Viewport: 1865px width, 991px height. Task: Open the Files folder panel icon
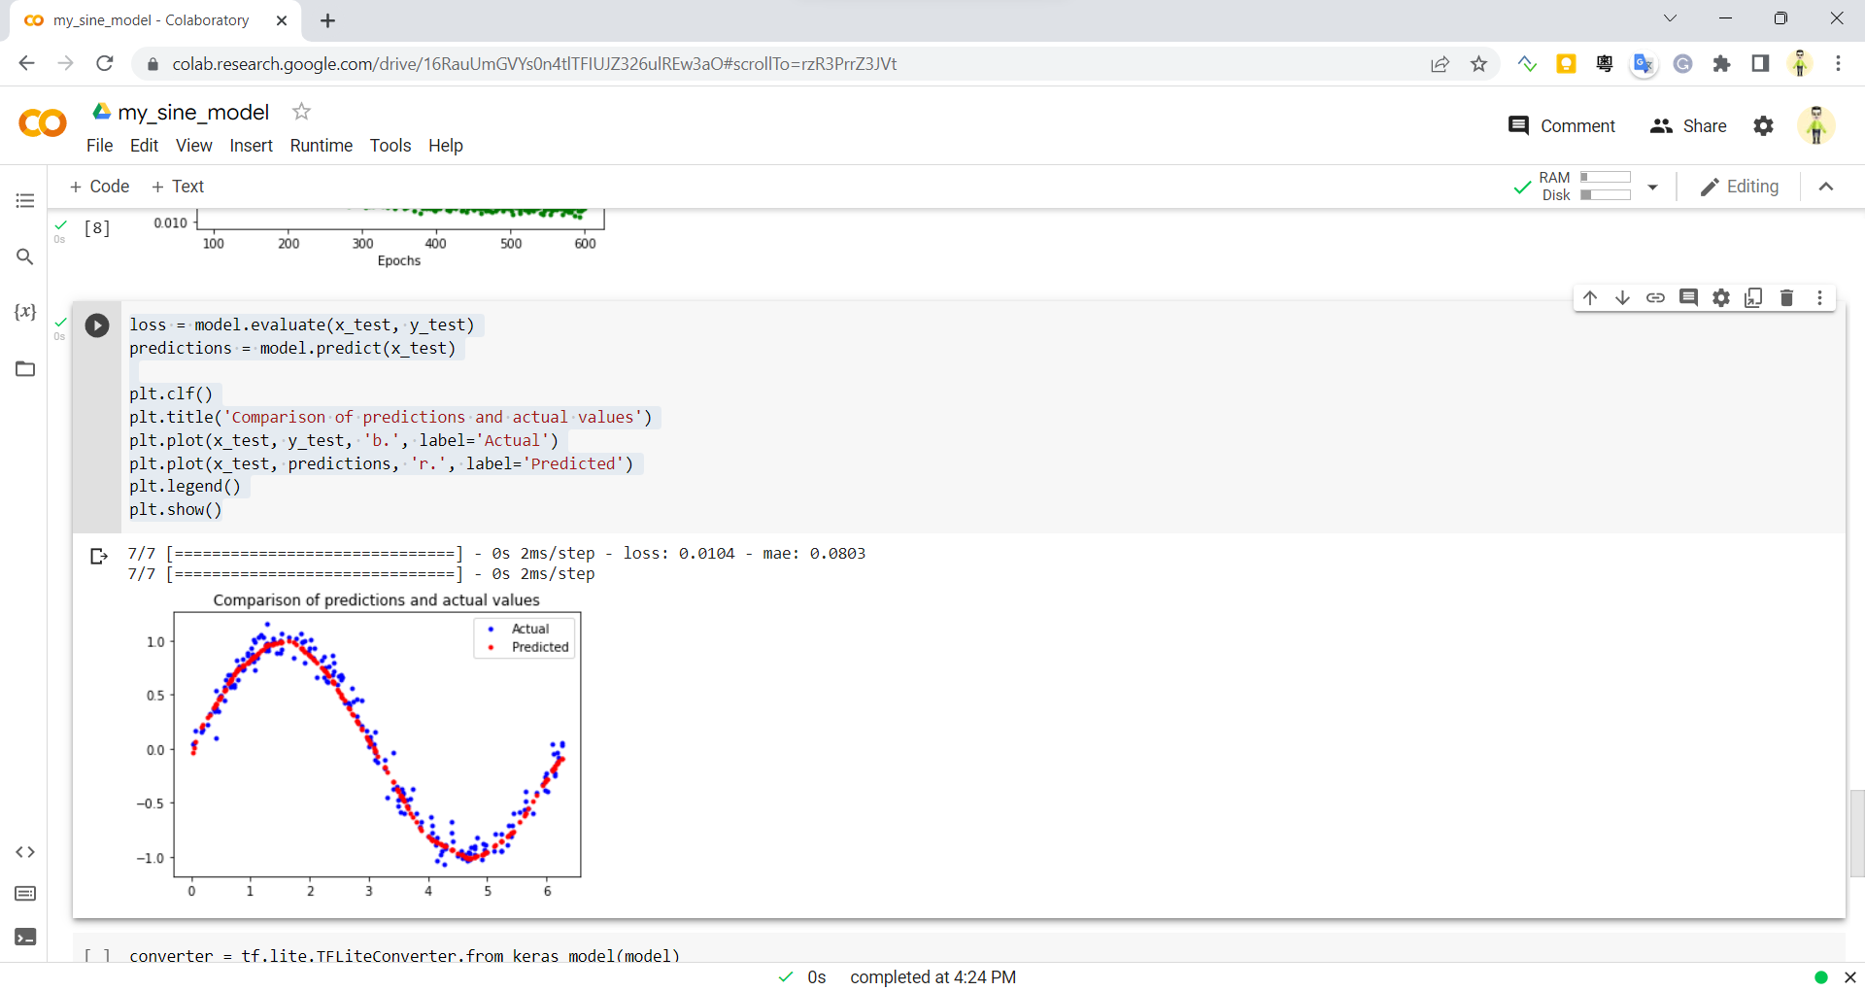[x=25, y=368]
